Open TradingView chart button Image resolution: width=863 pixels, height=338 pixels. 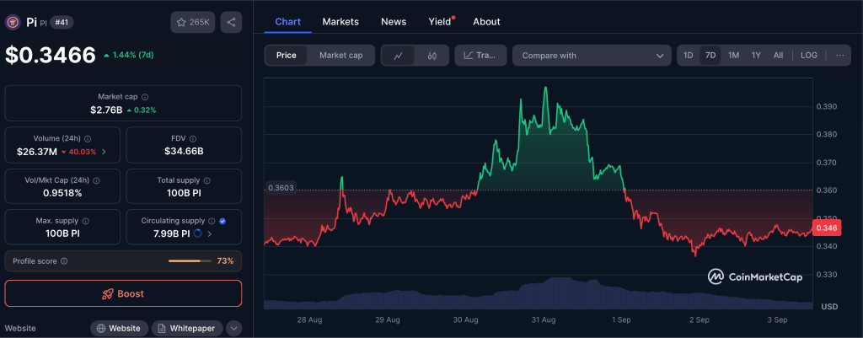pyautogui.click(x=480, y=56)
